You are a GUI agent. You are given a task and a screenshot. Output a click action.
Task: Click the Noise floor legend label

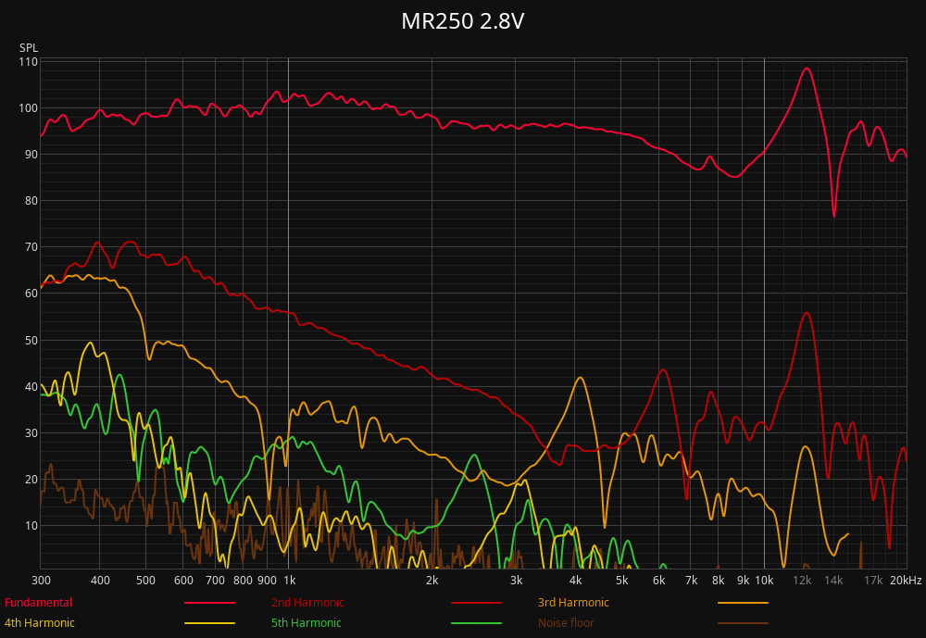[566, 622]
